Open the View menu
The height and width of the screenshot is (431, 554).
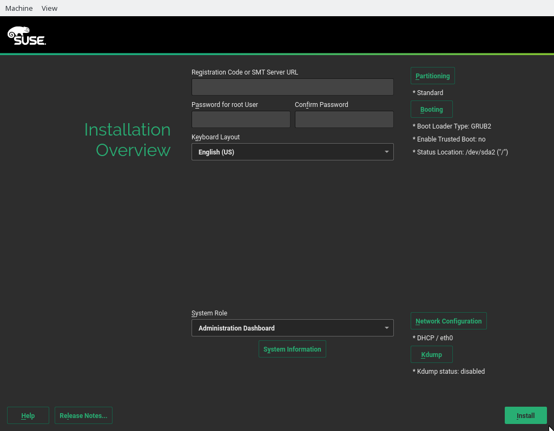point(49,8)
